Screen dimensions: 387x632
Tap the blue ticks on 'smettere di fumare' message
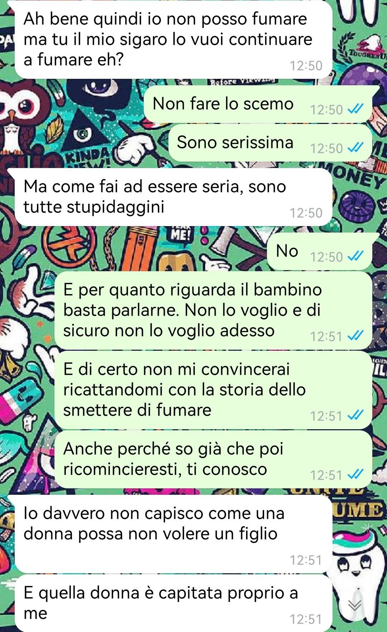(x=356, y=415)
